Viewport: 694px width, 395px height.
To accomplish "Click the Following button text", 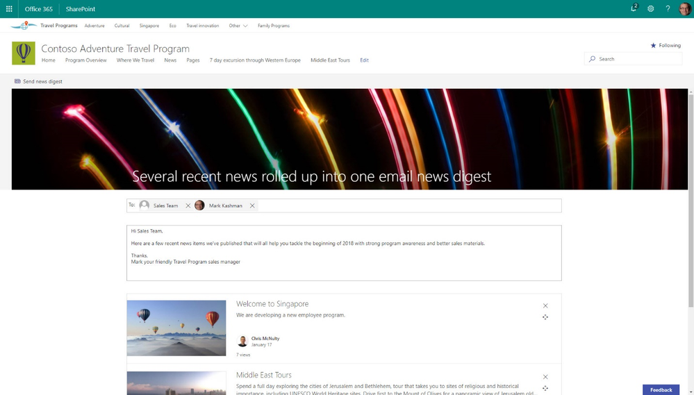I will [x=670, y=45].
